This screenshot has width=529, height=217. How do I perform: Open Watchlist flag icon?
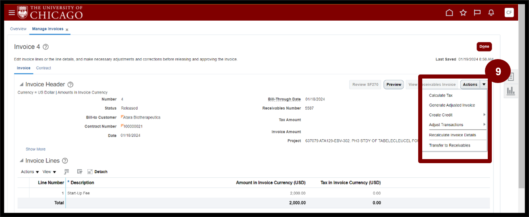tap(477, 13)
